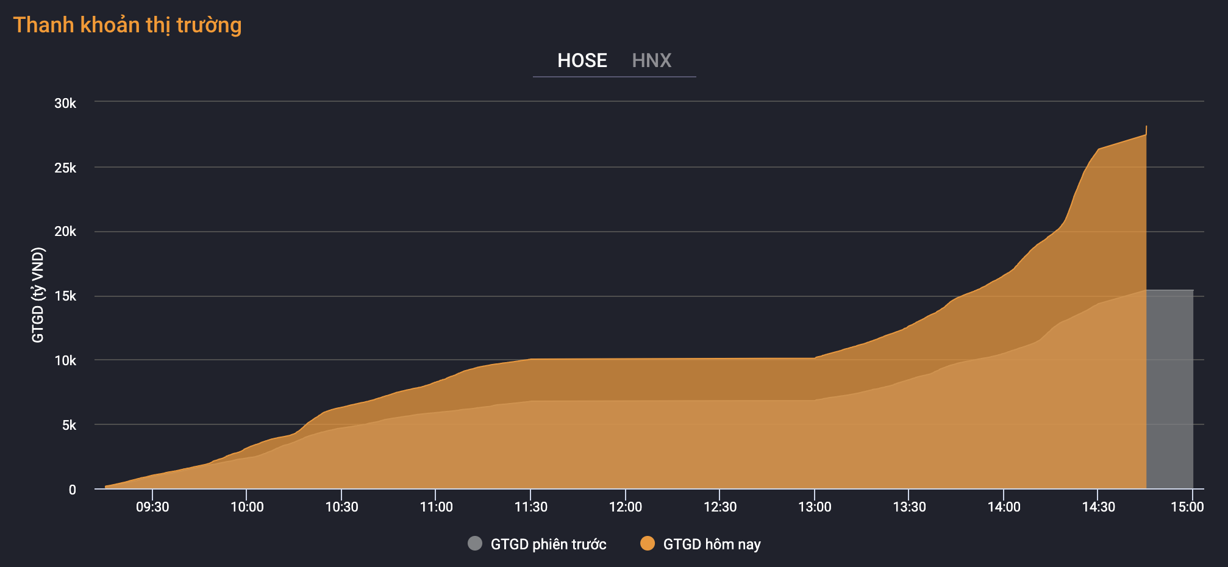This screenshot has width=1228, height=567.
Task: Switch to the HNX tab
Action: pos(651,60)
